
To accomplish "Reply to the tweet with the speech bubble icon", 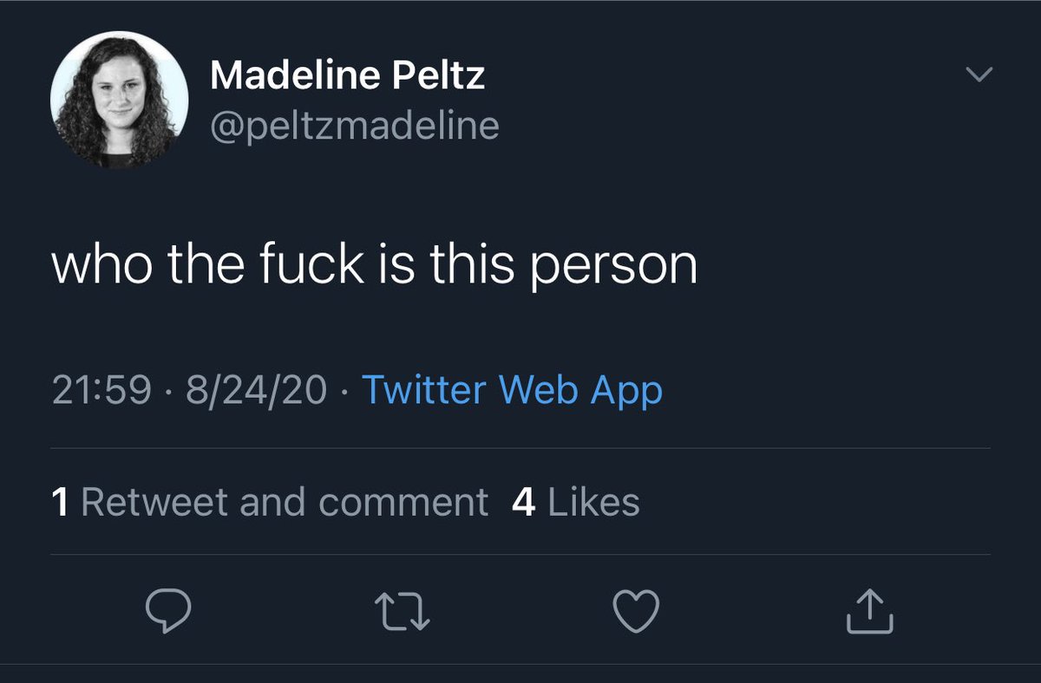I will 167,612.
